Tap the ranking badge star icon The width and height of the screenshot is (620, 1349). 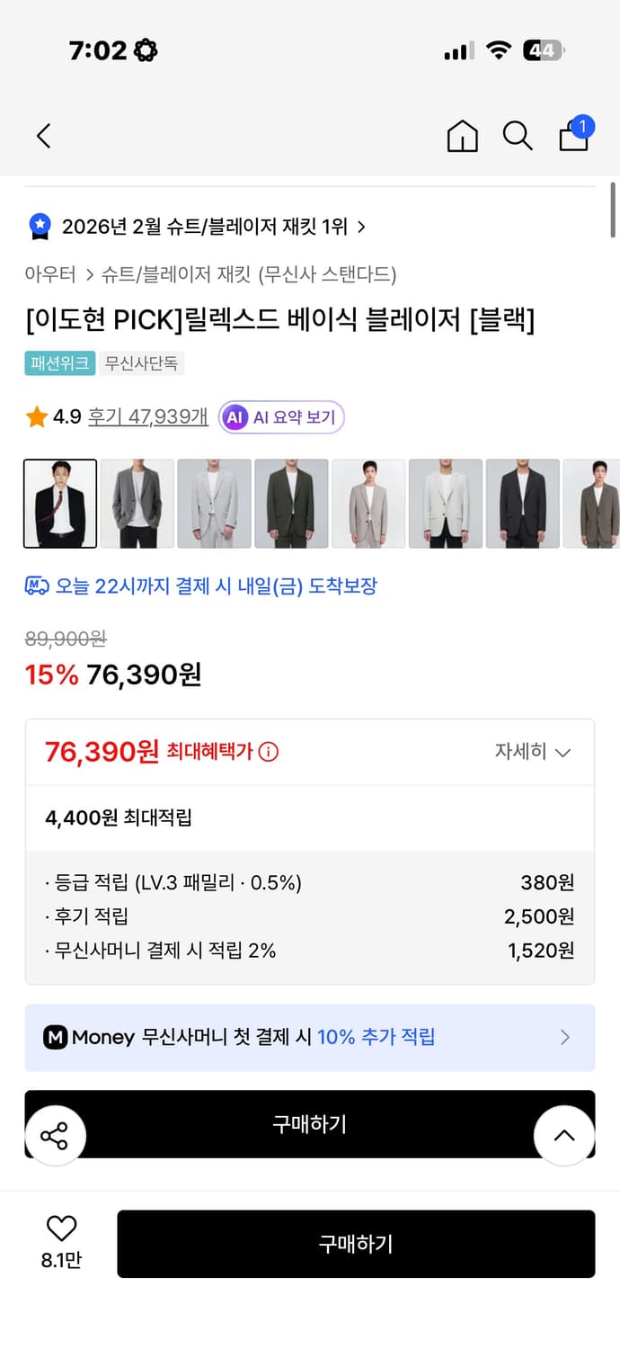pos(38,227)
